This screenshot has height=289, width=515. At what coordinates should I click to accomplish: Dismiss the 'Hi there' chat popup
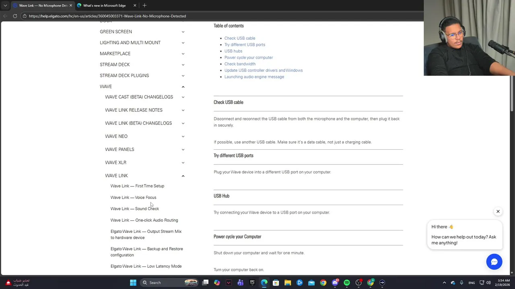498,212
